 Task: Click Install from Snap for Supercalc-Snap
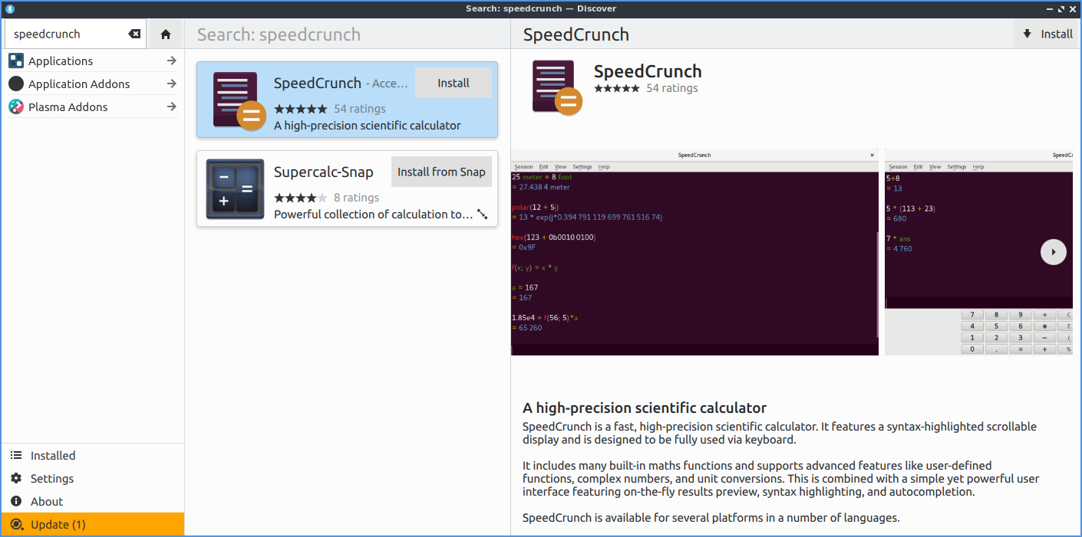[x=441, y=172]
